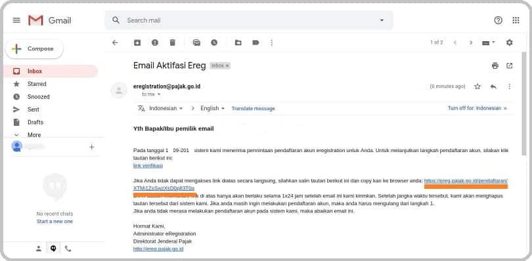532x261 pixels.
Task: Click the sender address eregistration@pajak.go.id
Action: [167, 87]
